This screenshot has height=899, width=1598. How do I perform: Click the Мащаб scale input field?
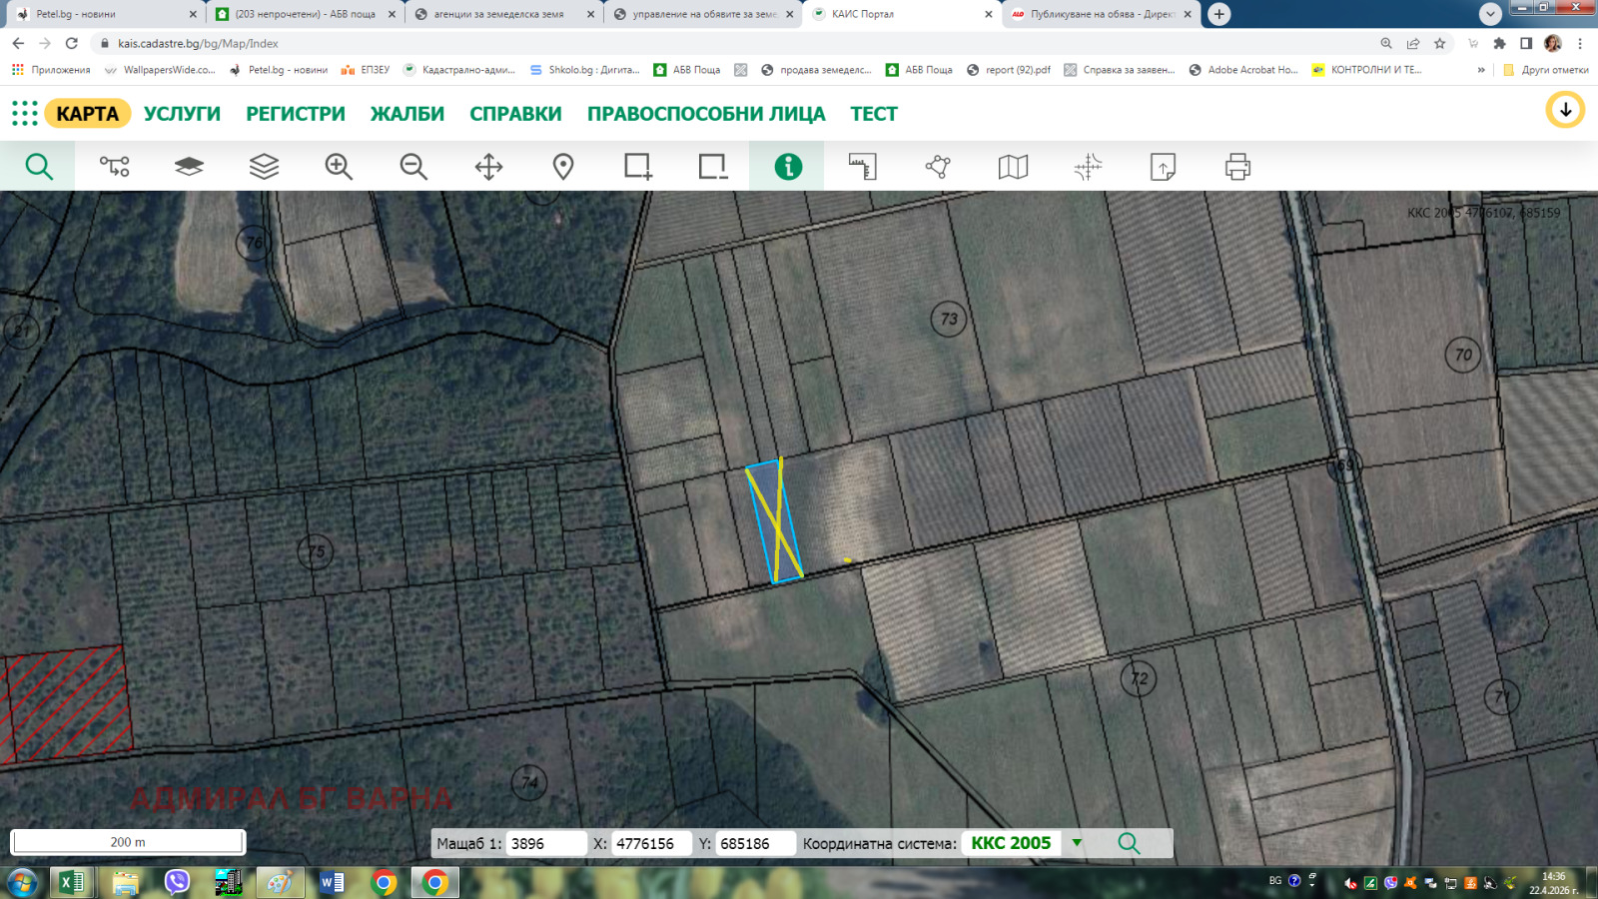[546, 843]
